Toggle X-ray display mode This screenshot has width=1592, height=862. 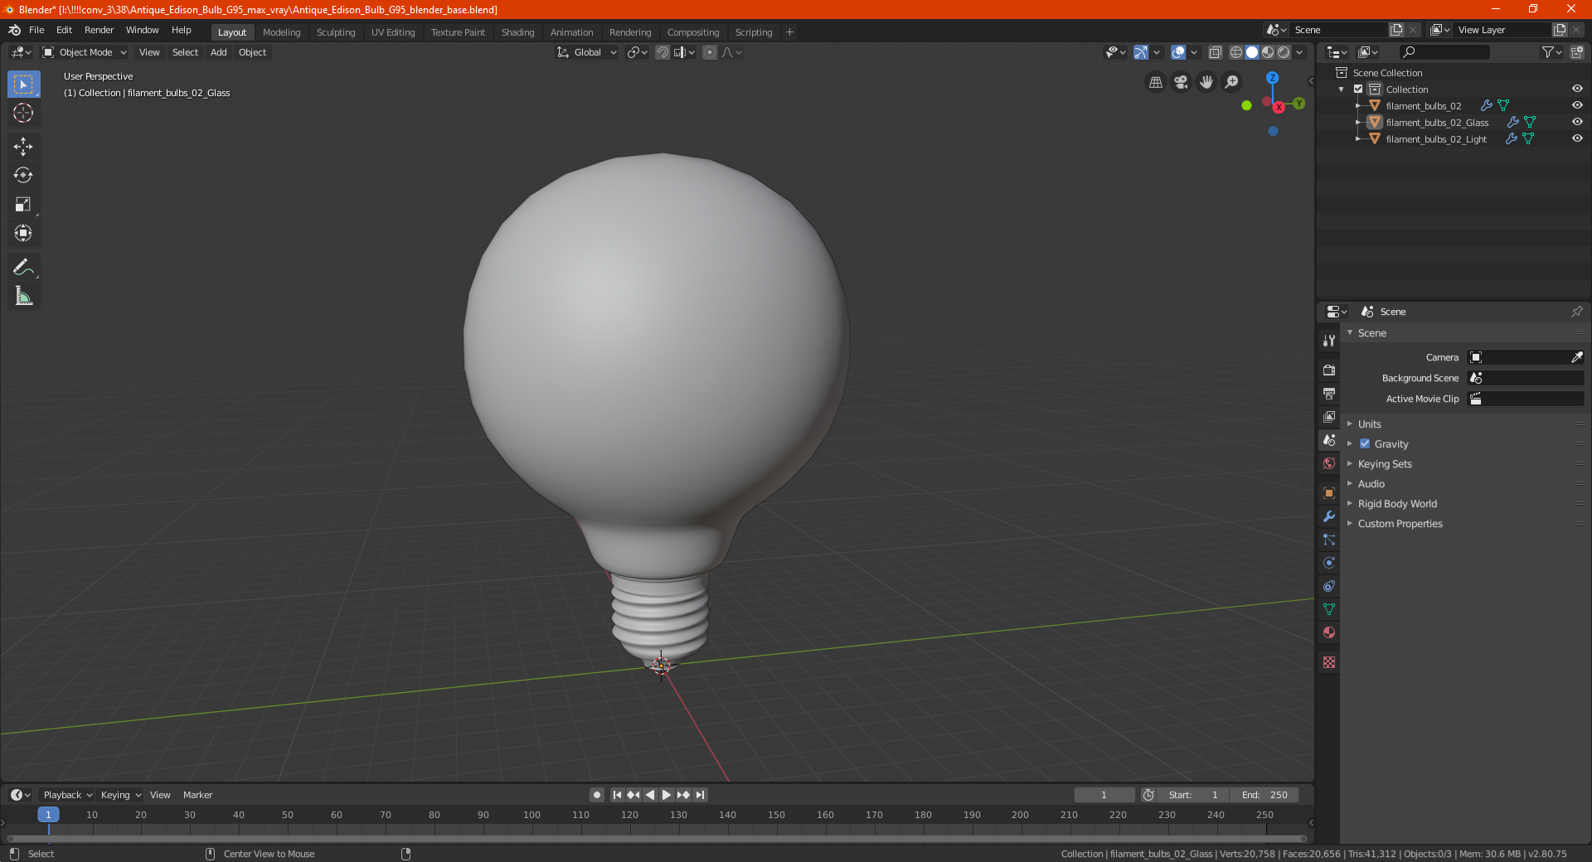tap(1215, 52)
